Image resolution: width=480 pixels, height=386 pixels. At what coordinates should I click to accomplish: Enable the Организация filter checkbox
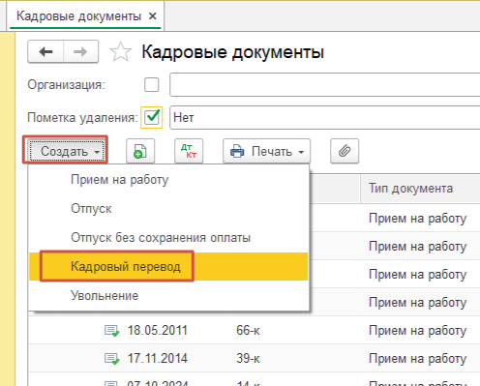tap(151, 85)
